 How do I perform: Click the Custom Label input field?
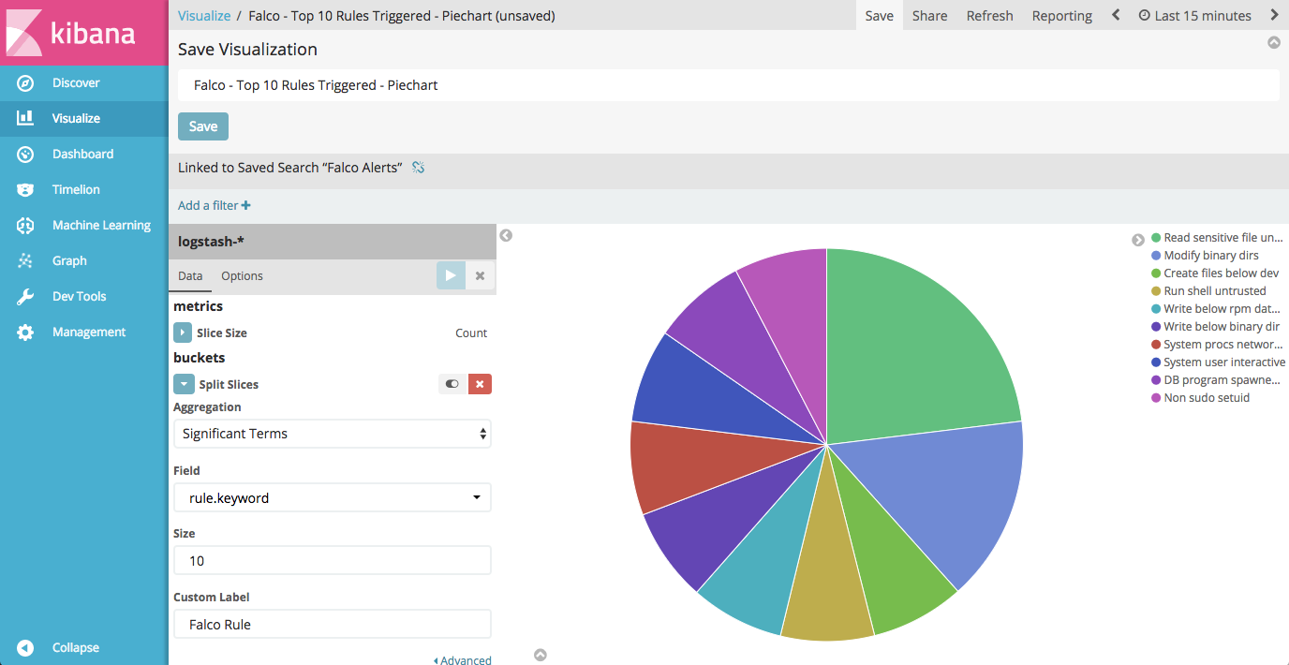click(333, 625)
